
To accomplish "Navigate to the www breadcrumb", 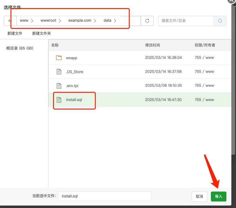I will pyautogui.click(x=24, y=20).
